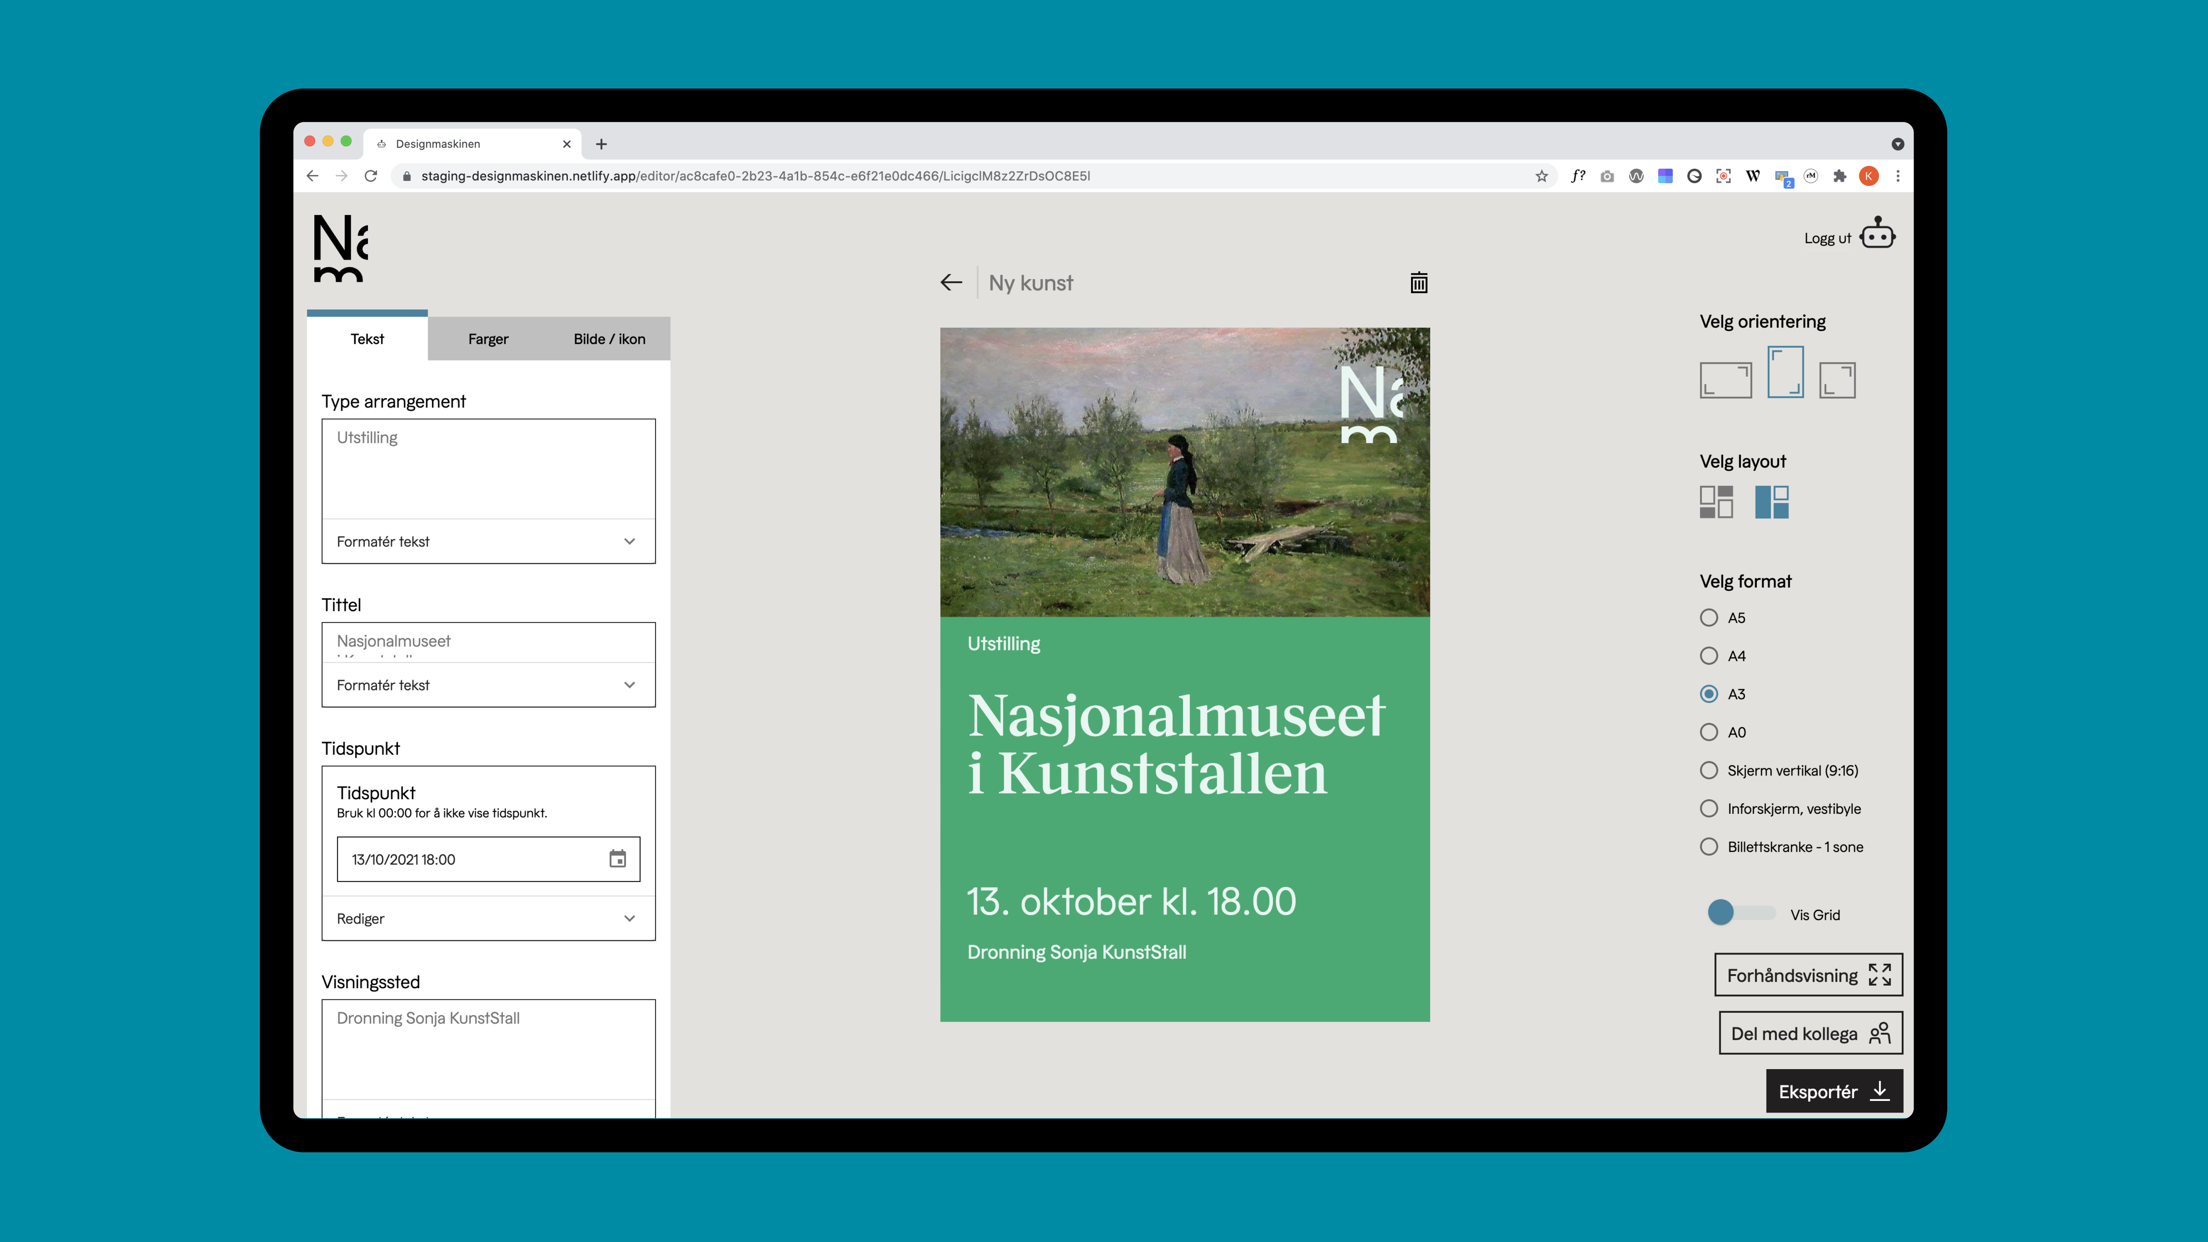
Task: Open the orange K profile avatar
Action: click(1869, 176)
